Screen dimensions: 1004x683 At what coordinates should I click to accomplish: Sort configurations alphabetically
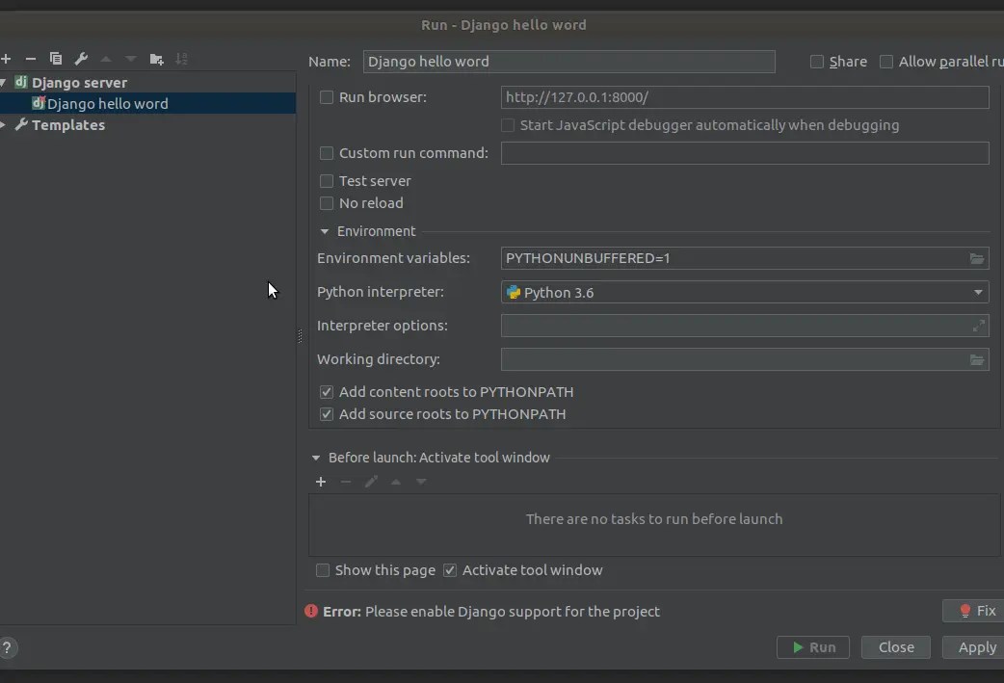[x=181, y=59]
